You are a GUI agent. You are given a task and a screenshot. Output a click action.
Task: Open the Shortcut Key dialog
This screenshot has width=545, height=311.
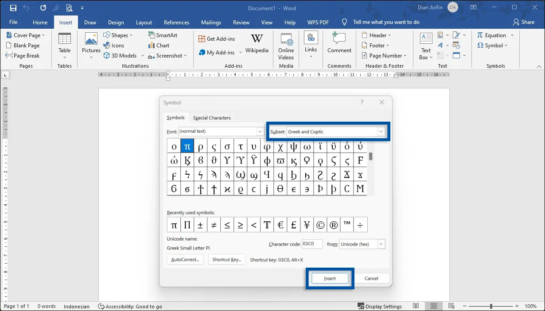227,259
